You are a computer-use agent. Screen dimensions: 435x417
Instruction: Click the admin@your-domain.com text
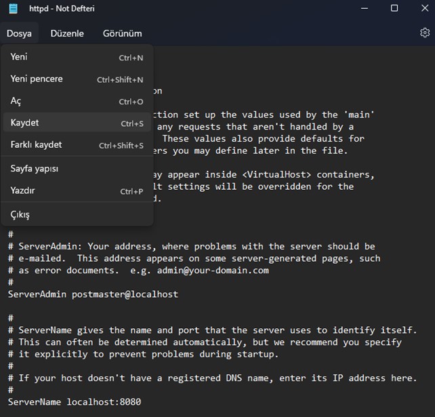[x=213, y=271]
